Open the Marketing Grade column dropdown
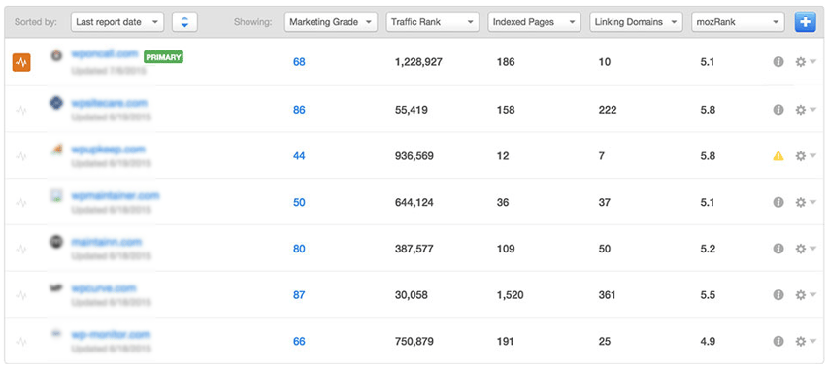This screenshot has height=369, width=828. [x=331, y=22]
